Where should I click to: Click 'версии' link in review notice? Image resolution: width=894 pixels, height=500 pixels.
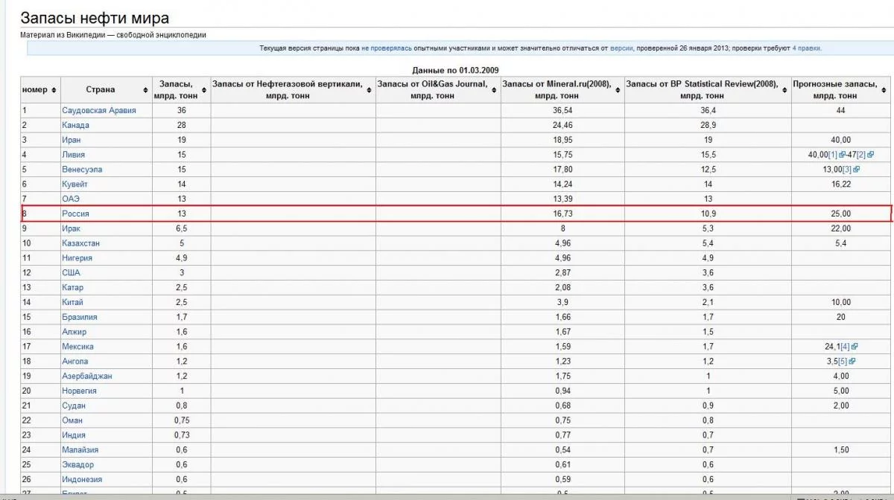click(x=621, y=48)
